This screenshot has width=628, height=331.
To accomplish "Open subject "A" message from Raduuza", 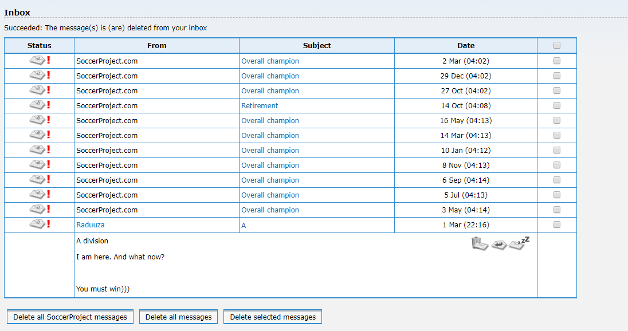I will point(244,226).
